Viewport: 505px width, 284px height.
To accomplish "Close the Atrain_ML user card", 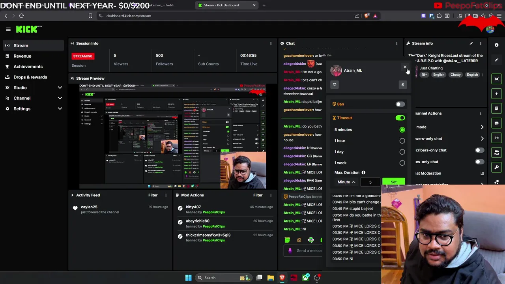I will click(405, 67).
